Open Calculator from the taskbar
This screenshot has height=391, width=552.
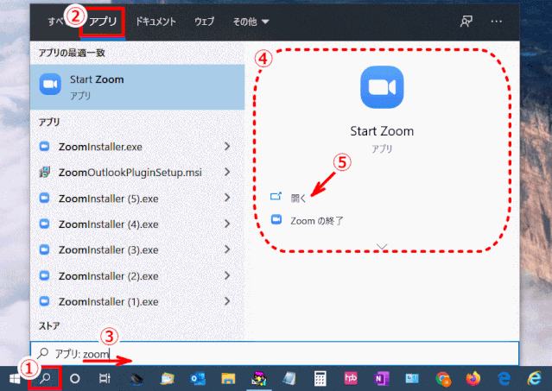click(x=320, y=379)
